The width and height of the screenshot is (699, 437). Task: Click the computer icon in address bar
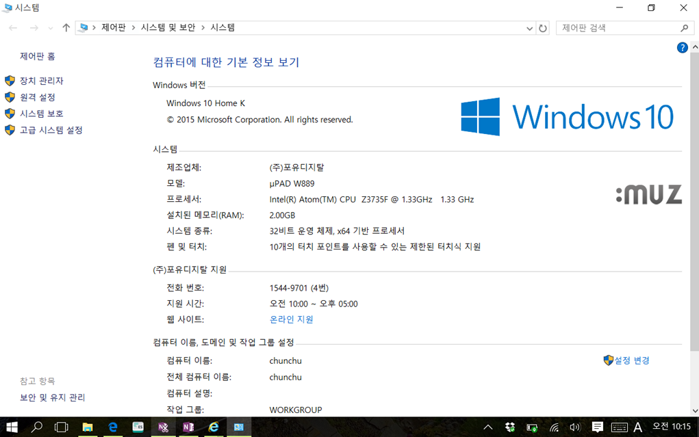pos(84,27)
